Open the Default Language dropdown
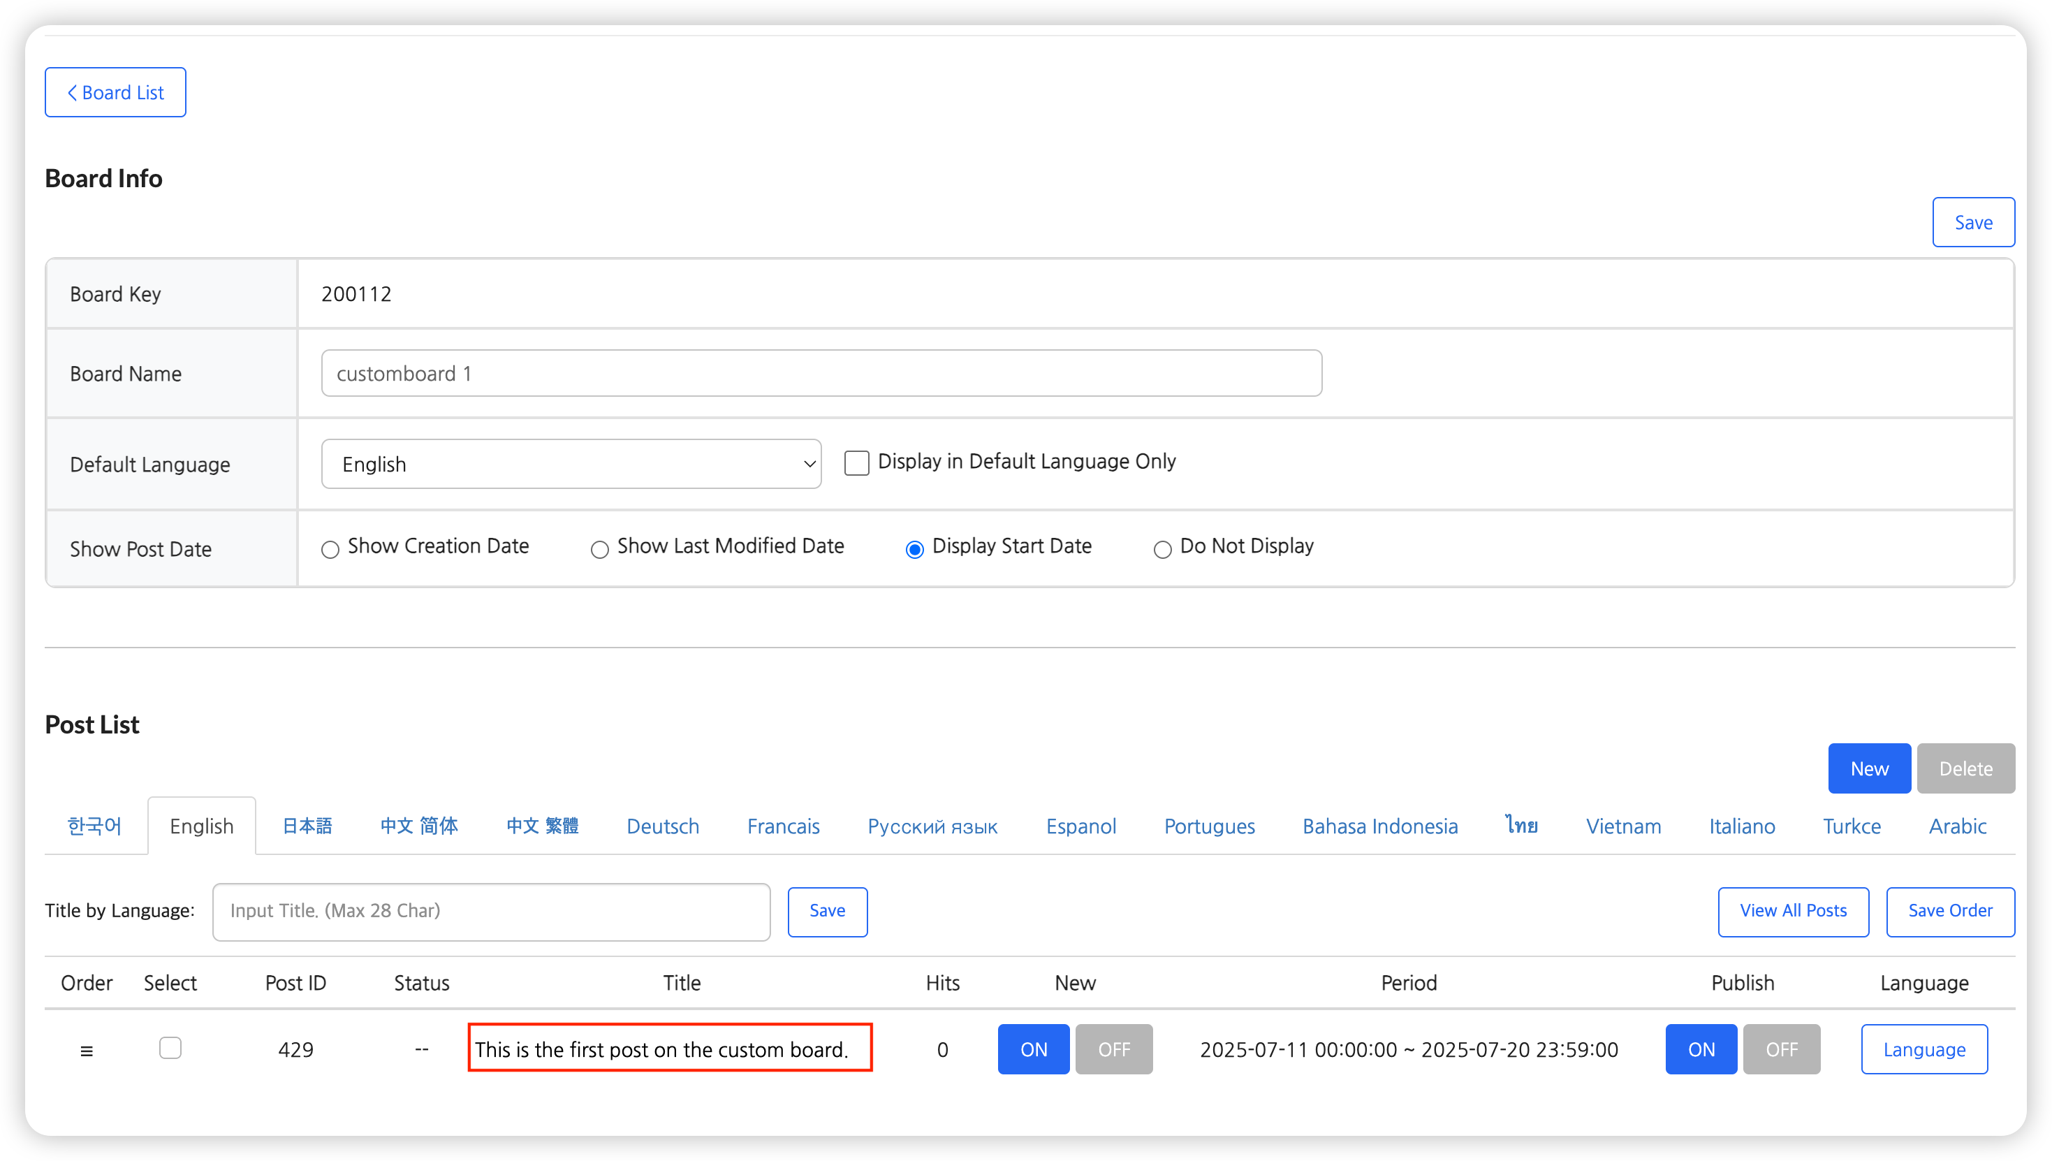This screenshot has height=1161, width=2052. (571, 464)
